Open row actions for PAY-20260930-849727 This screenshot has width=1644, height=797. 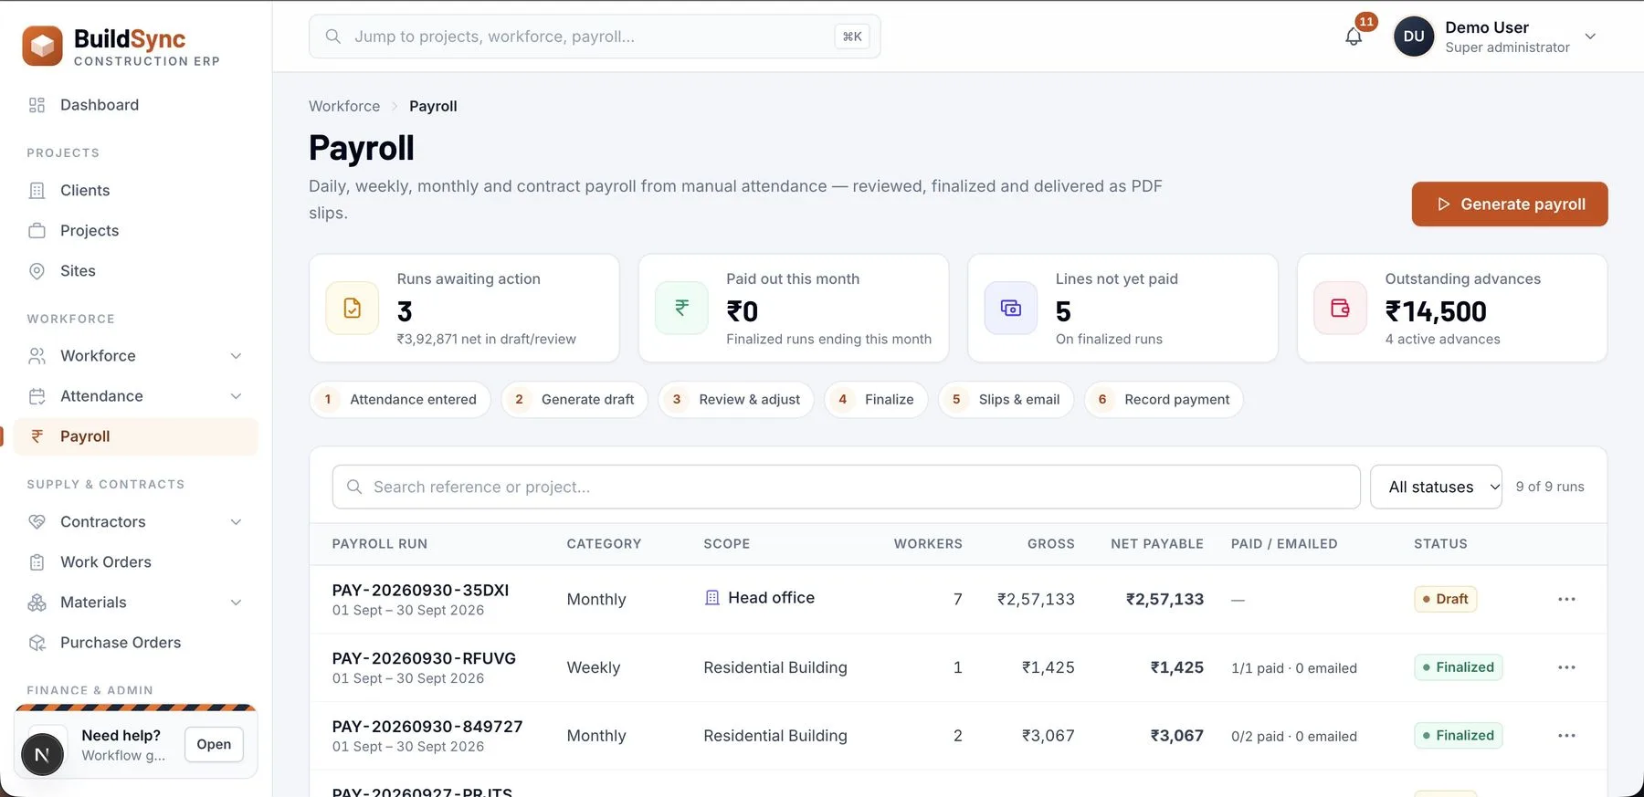(1566, 736)
